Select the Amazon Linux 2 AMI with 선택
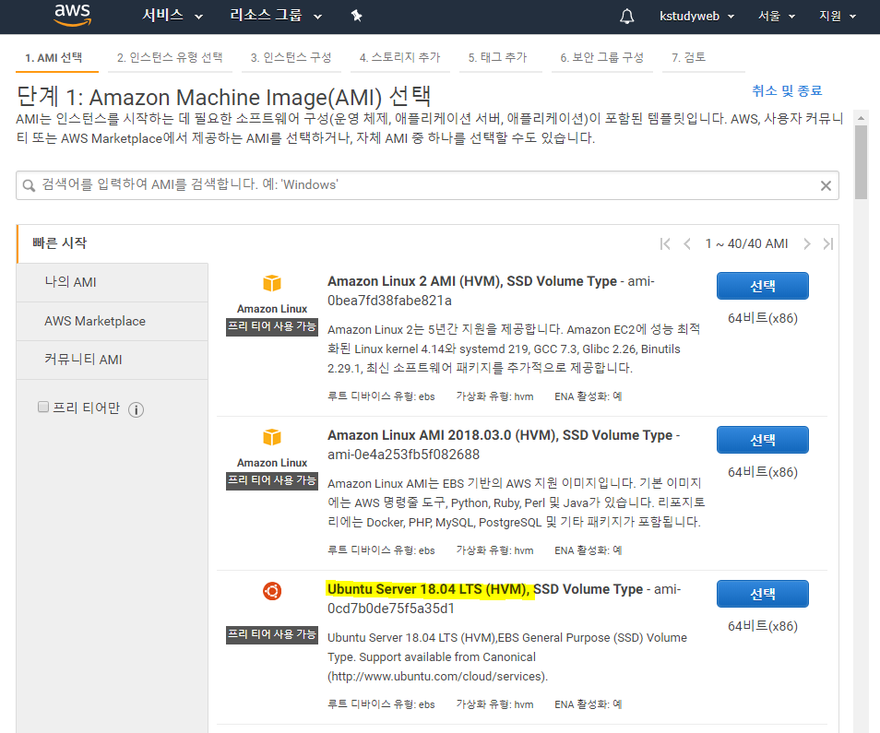Image resolution: width=880 pixels, height=733 pixels. click(x=763, y=286)
